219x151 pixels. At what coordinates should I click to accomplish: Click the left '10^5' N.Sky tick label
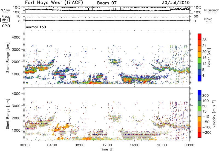tap(17, 7)
